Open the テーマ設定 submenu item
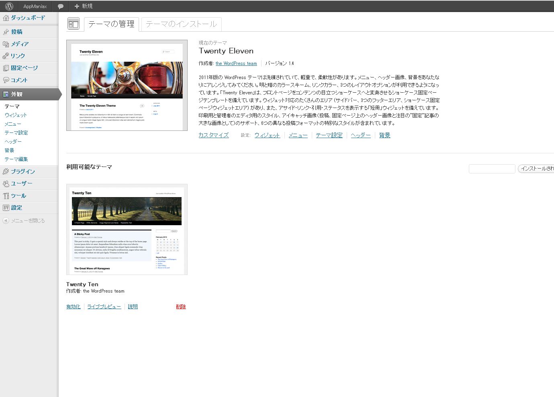The width and height of the screenshot is (554, 397). (x=16, y=133)
